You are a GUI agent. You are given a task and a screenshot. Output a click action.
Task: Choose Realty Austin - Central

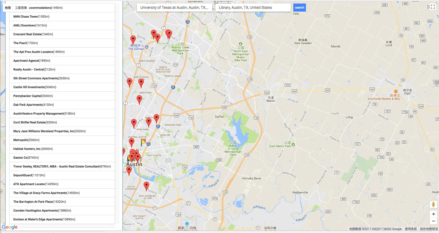[62, 70]
